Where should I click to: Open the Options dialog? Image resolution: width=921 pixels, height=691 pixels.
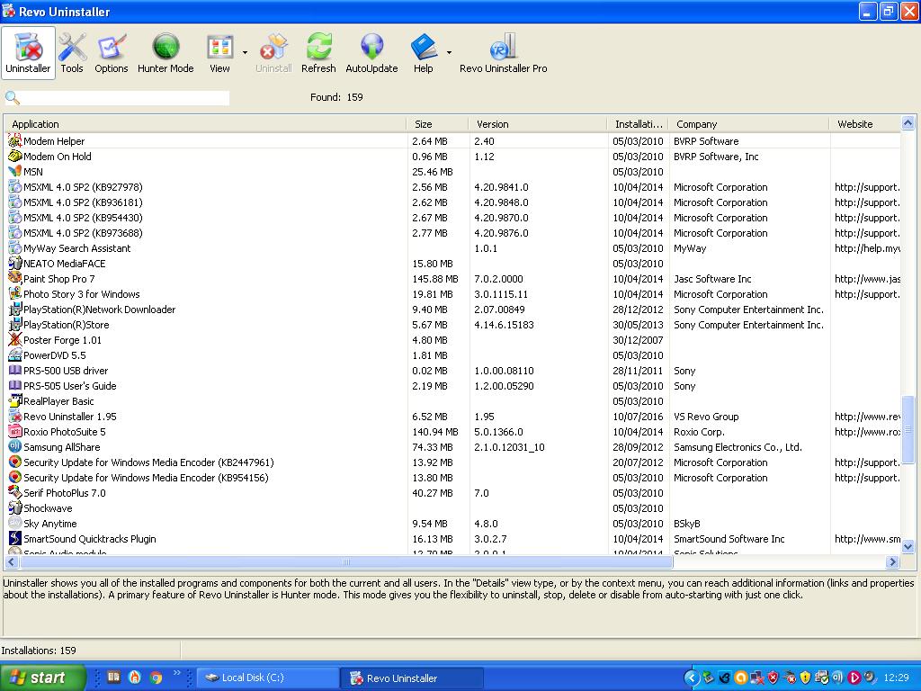pos(111,53)
